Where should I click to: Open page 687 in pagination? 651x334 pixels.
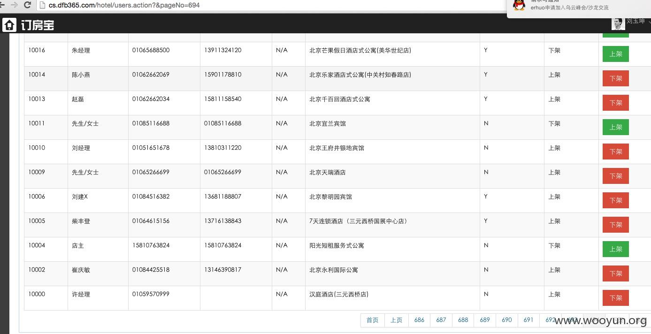click(441, 320)
